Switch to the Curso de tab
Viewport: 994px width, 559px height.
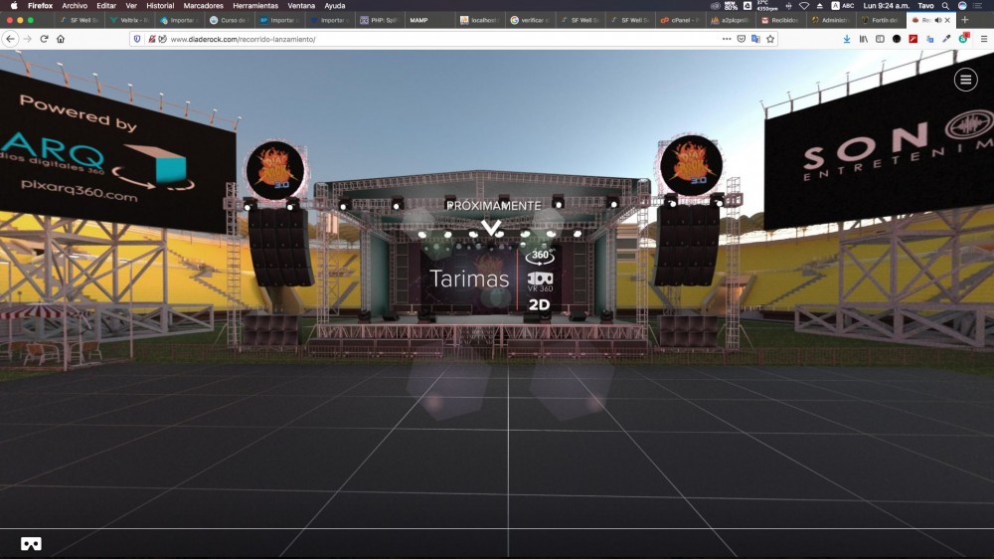pyautogui.click(x=230, y=20)
